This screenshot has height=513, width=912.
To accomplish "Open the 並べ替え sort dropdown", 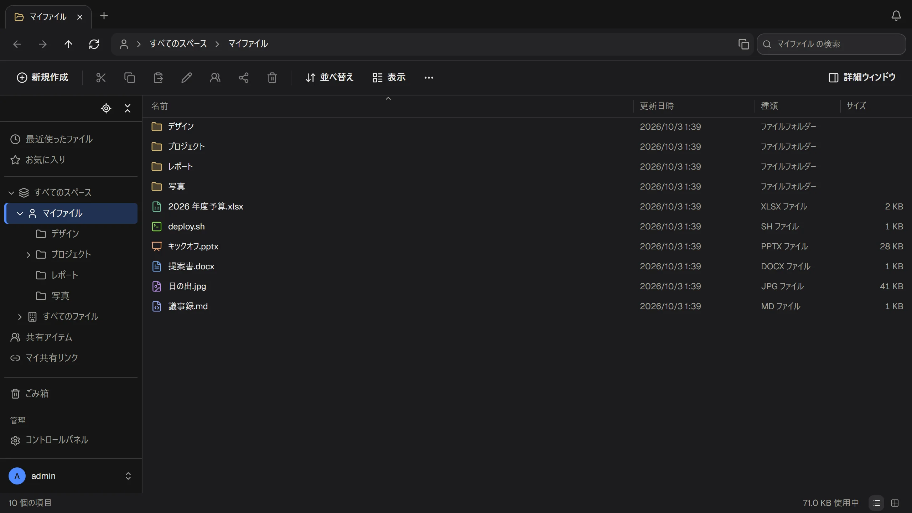I will (330, 78).
